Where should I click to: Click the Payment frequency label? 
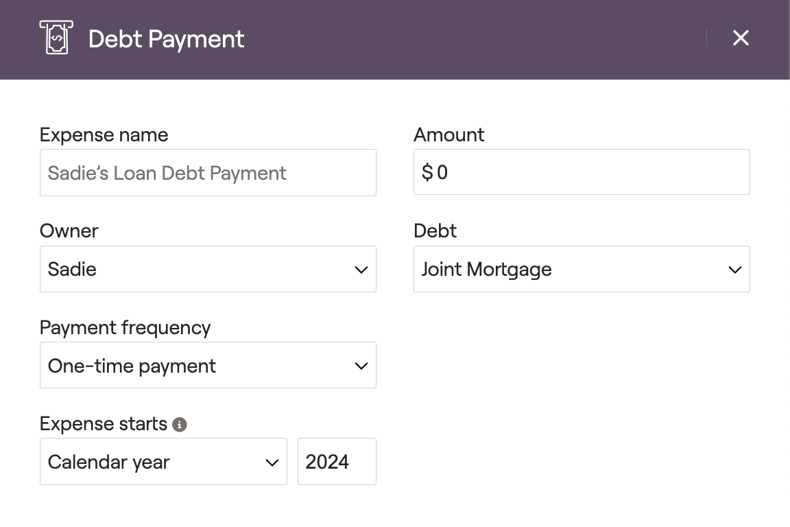click(125, 328)
